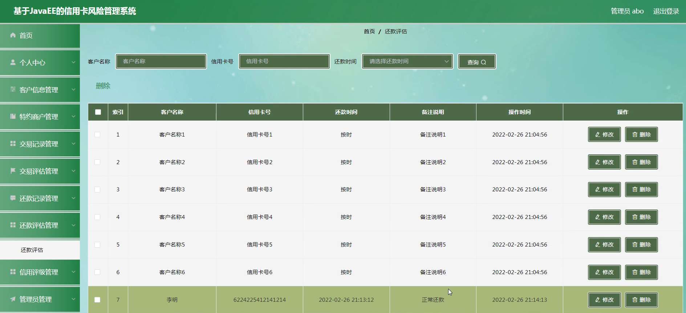The width and height of the screenshot is (686, 313).
Task: Check the checkbox for row 客户名称4
Action: [97, 217]
